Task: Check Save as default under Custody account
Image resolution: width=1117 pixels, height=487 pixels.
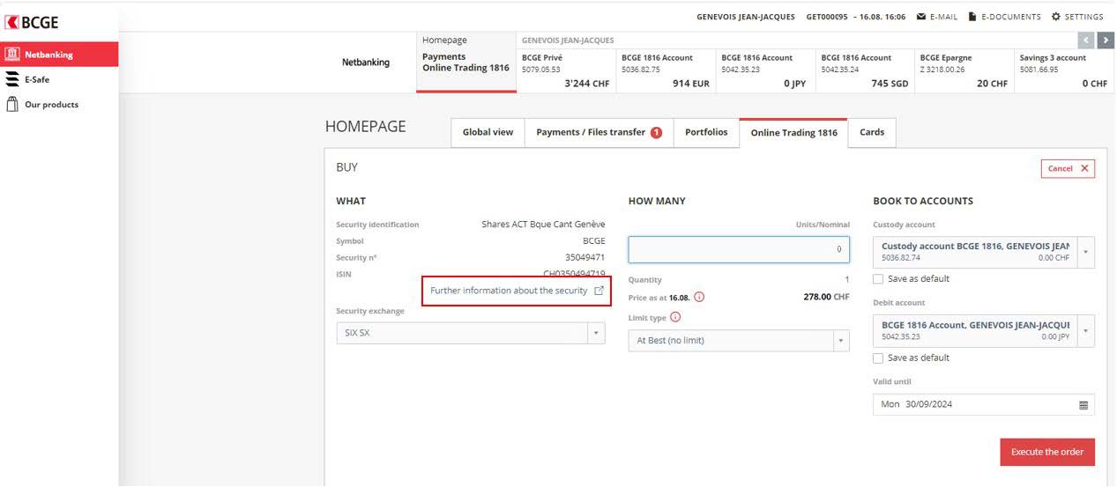Action: (878, 279)
